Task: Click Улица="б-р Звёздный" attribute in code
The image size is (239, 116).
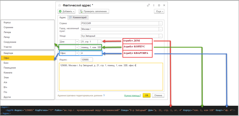Action: (x=134, y=110)
